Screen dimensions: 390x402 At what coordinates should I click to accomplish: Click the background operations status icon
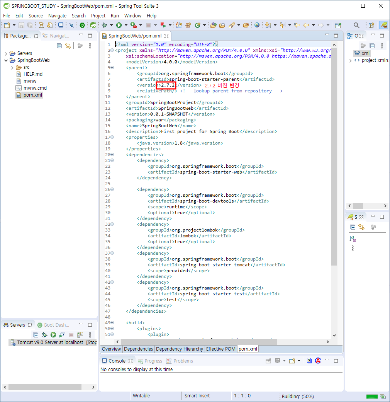(x=383, y=396)
